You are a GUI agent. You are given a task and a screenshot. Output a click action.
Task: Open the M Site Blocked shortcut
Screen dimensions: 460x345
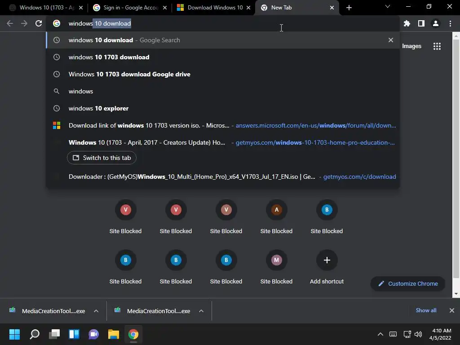(x=276, y=267)
